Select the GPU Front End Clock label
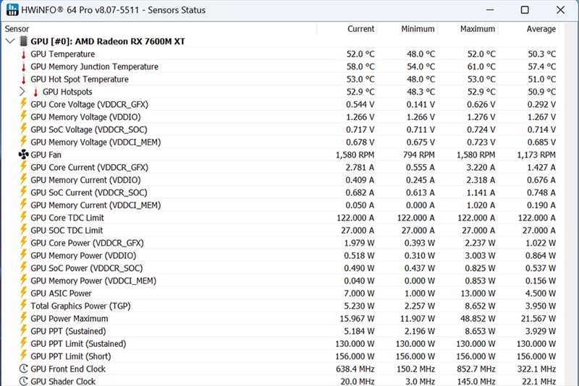Image resolution: width=579 pixels, height=386 pixels. 68,369
